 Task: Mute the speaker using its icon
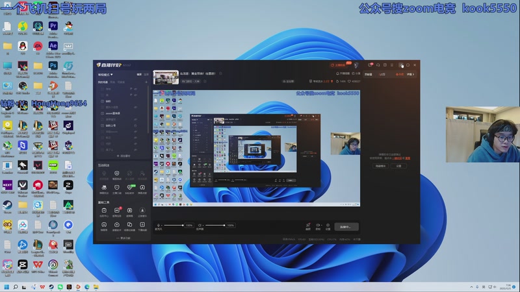pos(200,225)
